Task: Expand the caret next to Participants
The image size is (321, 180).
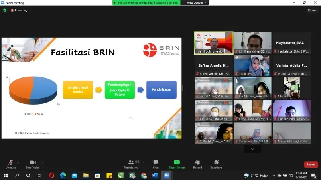Action: 144,162
